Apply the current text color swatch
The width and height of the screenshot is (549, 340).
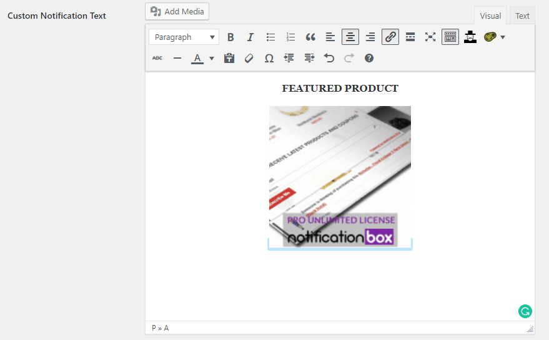[197, 58]
